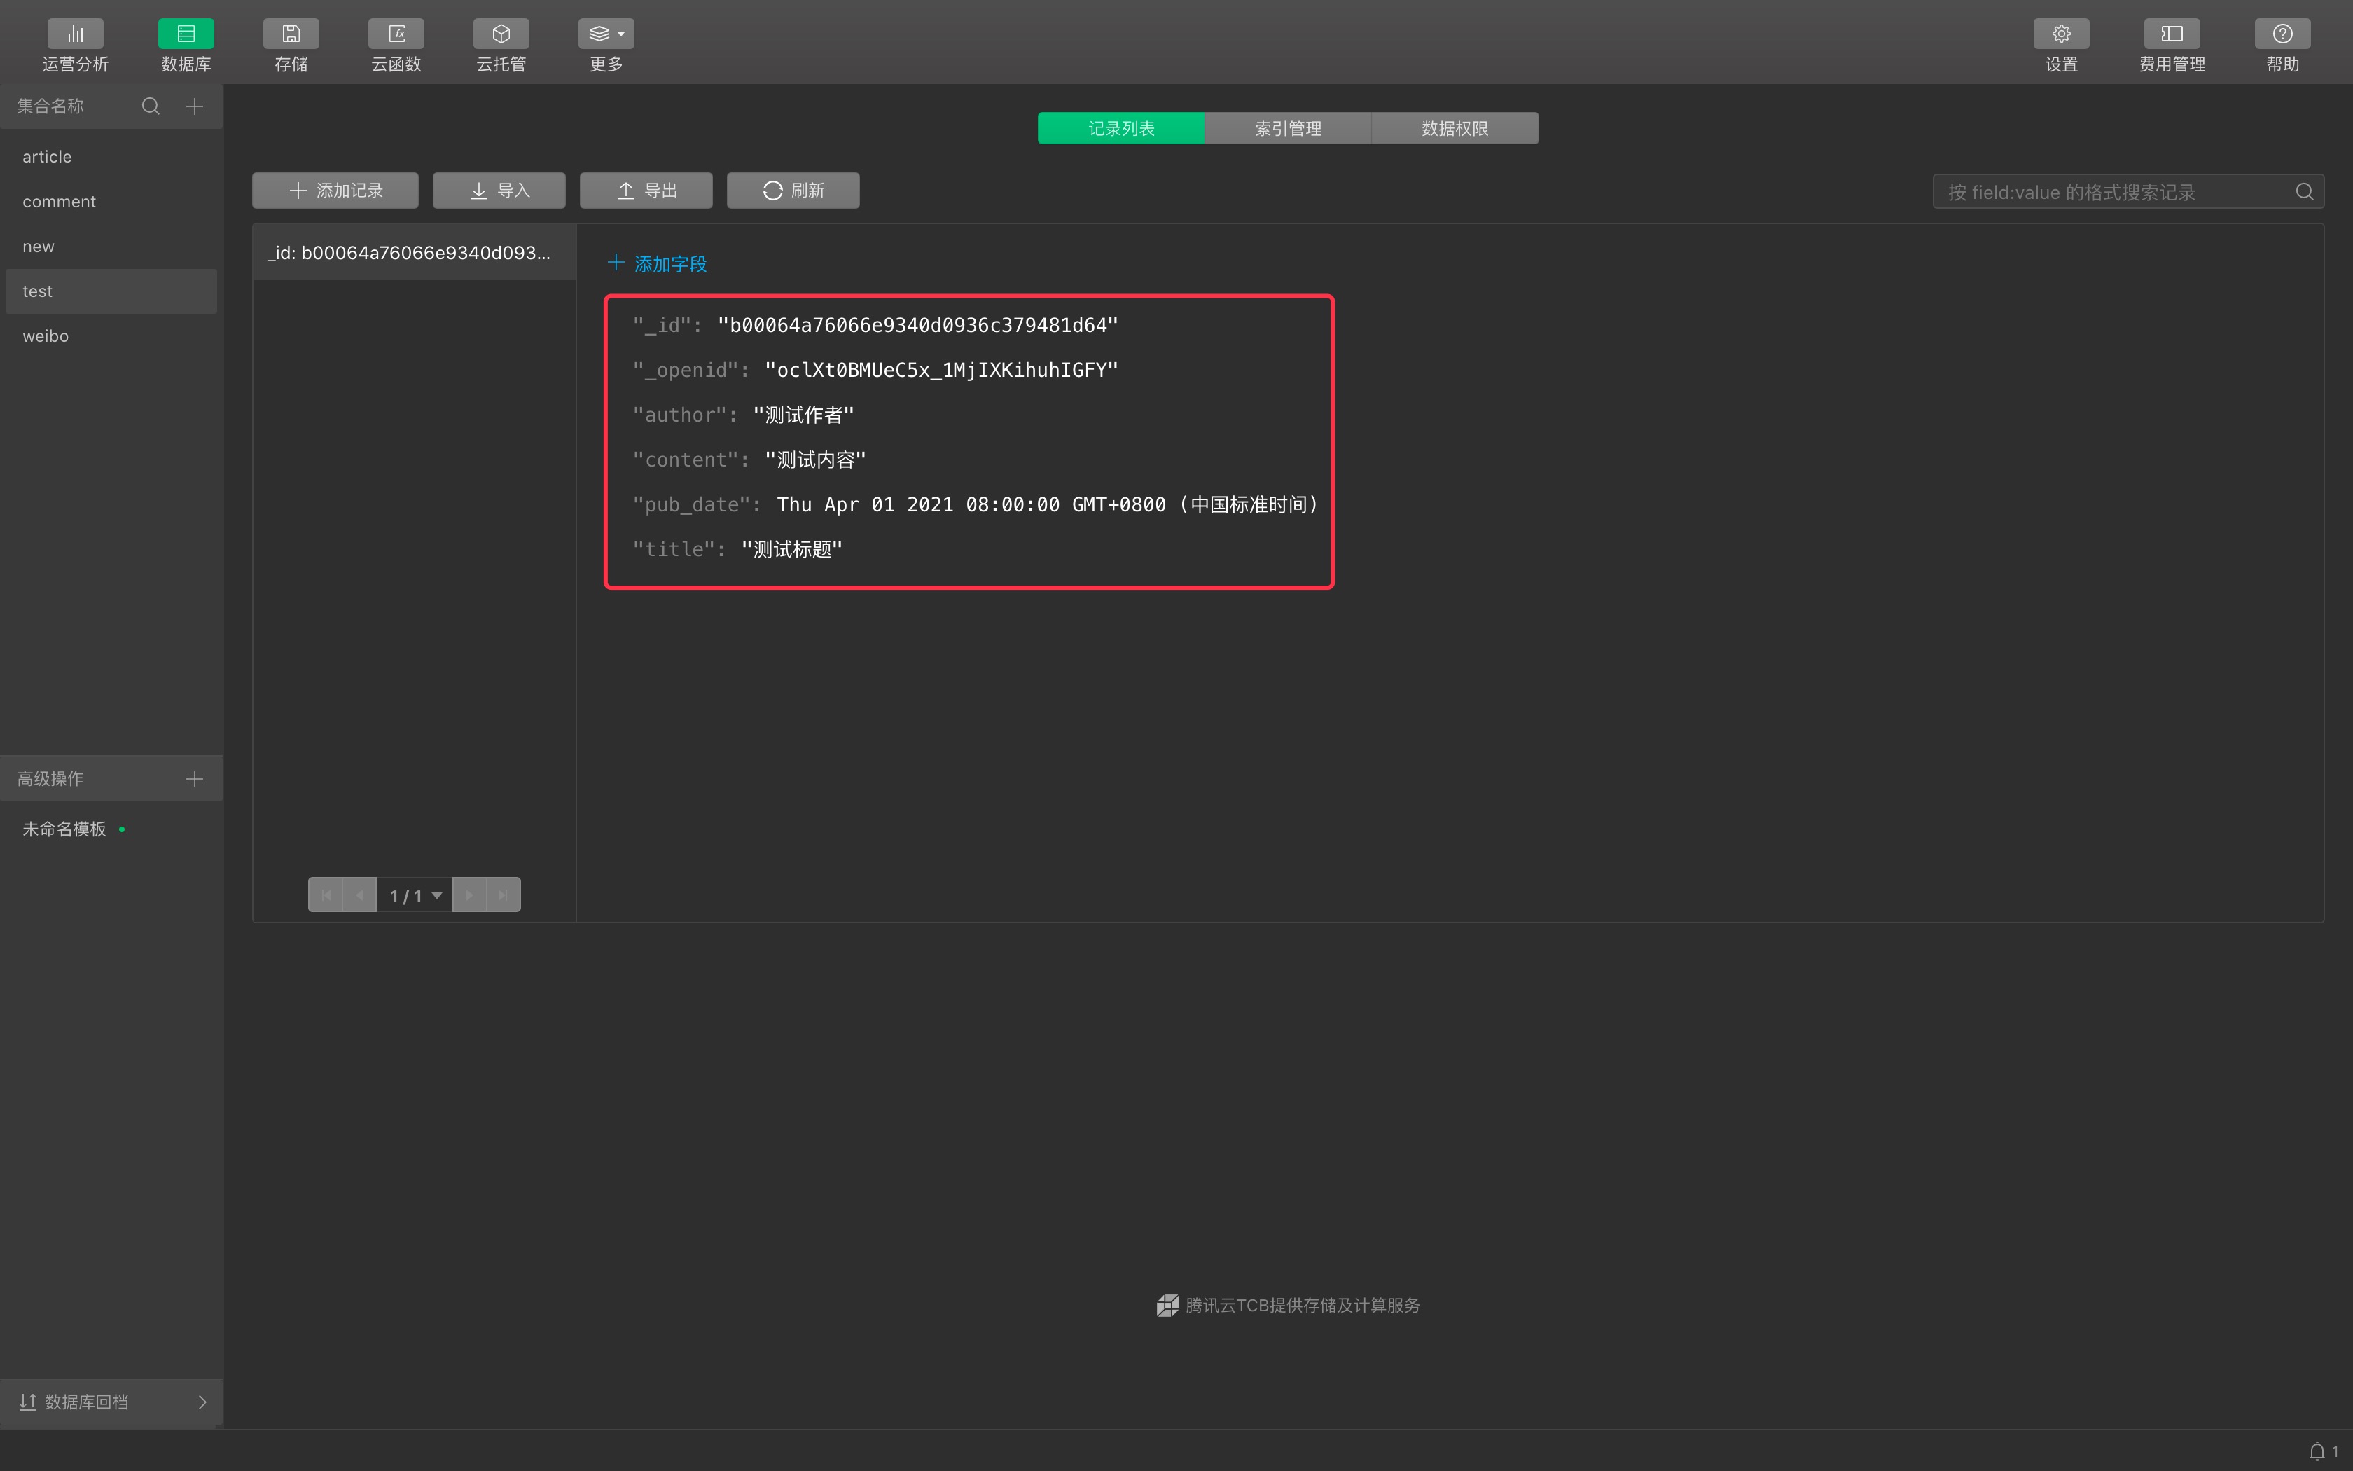Click 添加字段 add field link
This screenshot has height=1471, width=2353.
[x=658, y=263]
